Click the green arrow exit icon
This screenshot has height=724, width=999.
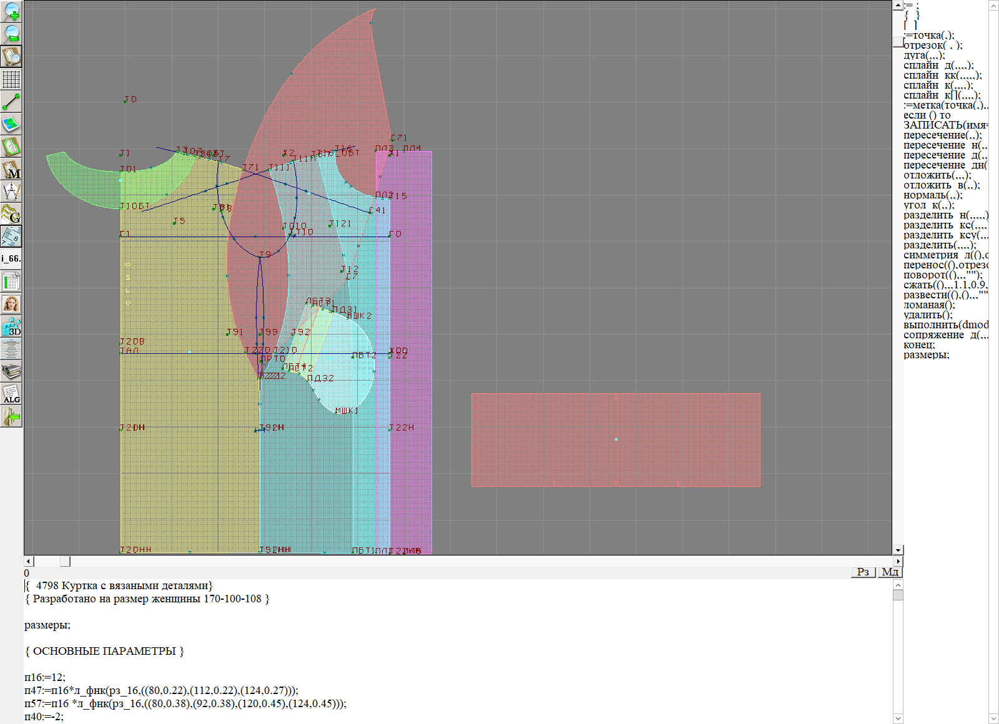coord(11,416)
